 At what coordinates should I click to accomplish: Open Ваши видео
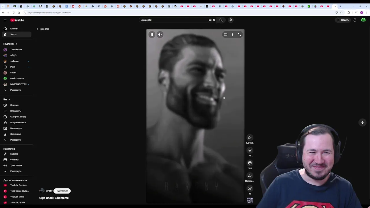[x=16, y=128]
